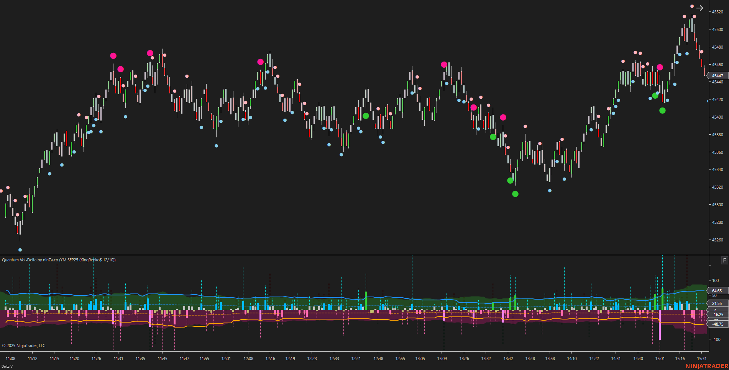This screenshot has height=370, width=729.
Task: Select the 15:31 timestamp on time axis
Action: pos(703,359)
